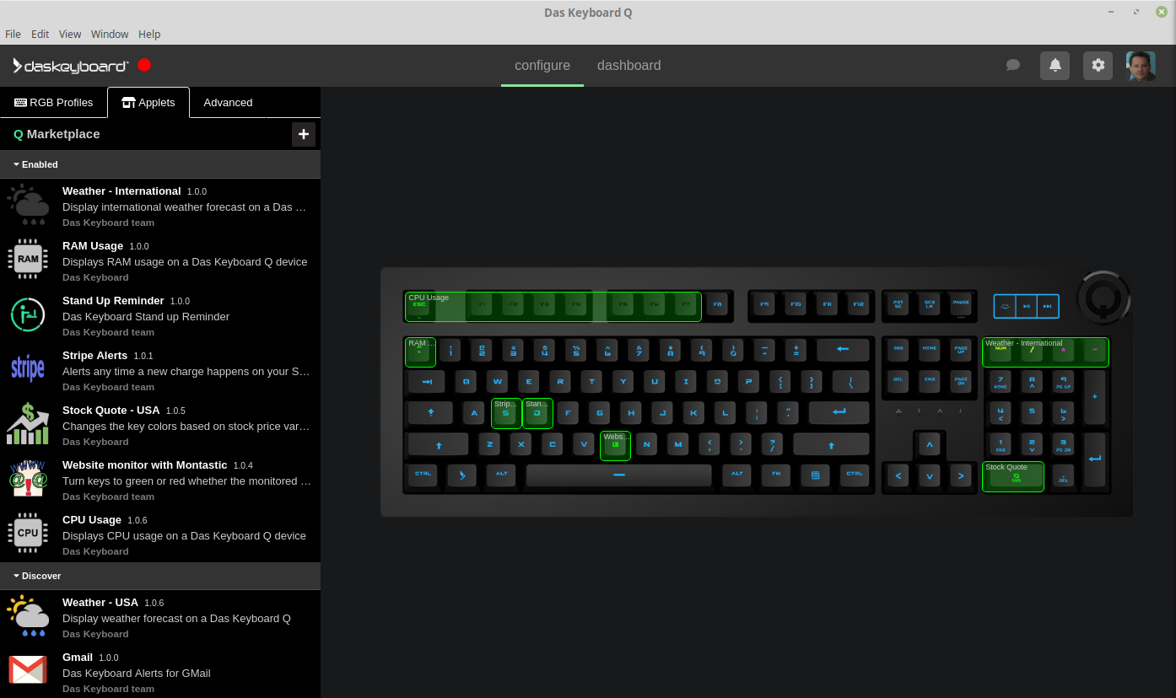1176x698 pixels.
Task: Click the backspace key on keyboard image
Action: click(843, 349)
